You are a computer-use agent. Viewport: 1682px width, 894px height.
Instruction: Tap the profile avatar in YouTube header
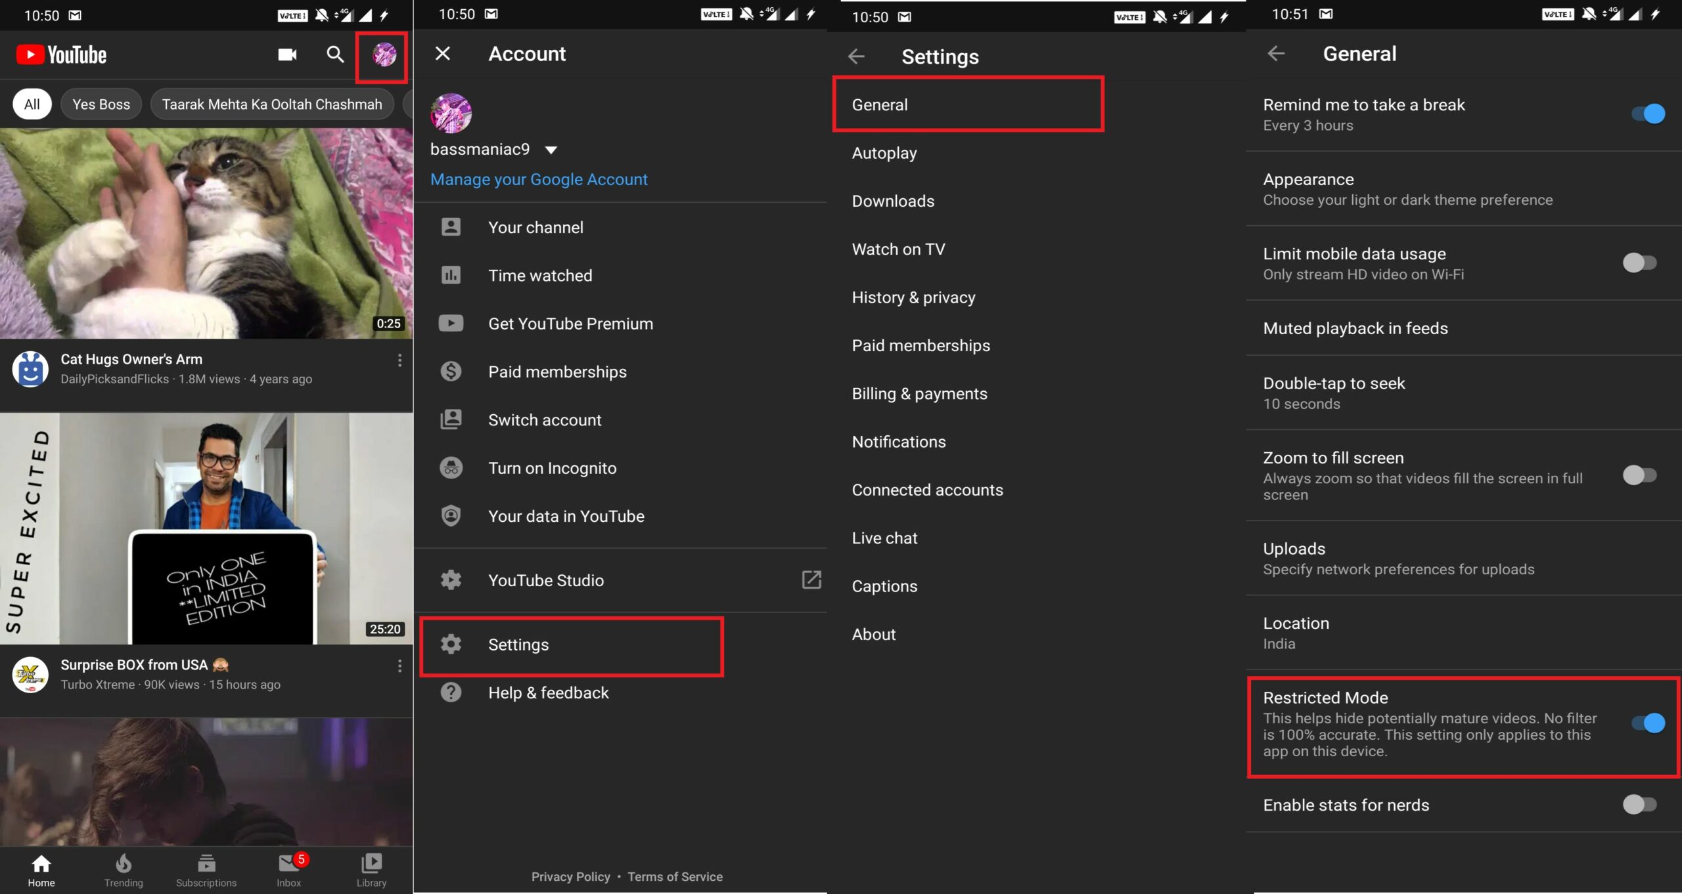pos(384,55)
